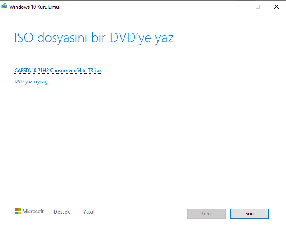
Task: Click the disabled maximize button
Action: coord(258,7)
